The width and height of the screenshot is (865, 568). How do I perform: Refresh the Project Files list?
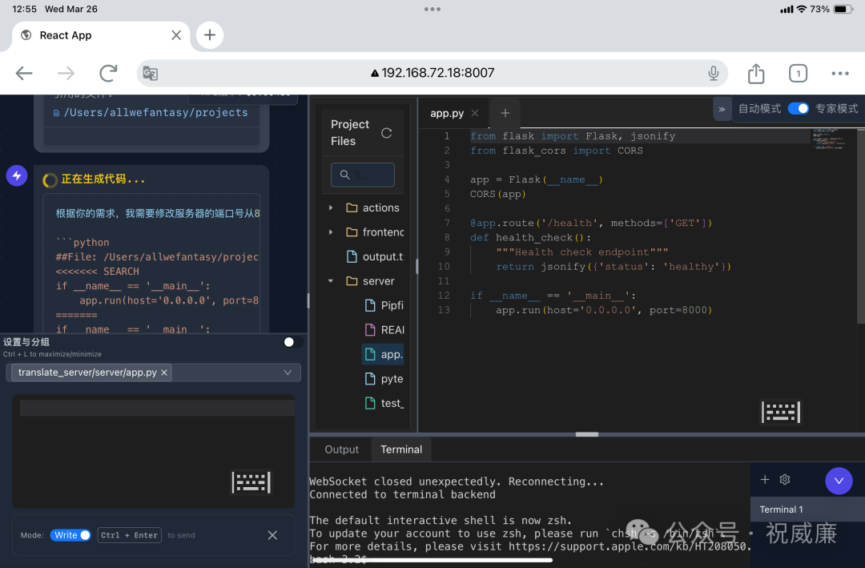(386, 133)
